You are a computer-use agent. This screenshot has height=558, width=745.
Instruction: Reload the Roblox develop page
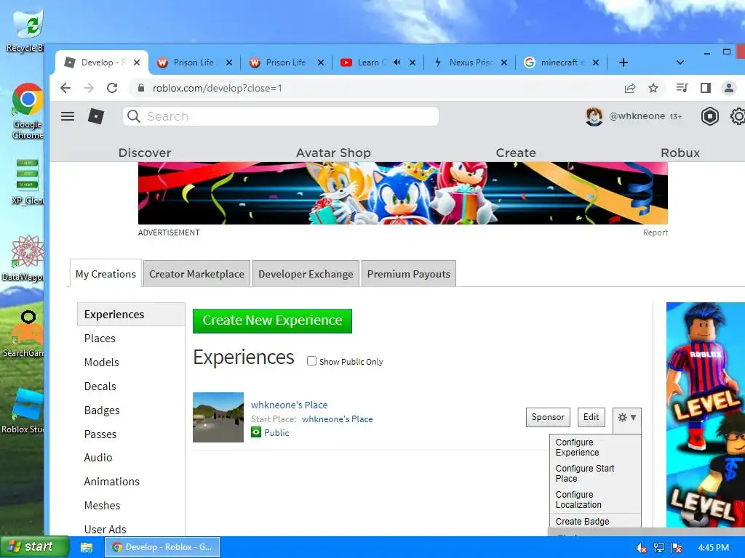[112, 88]
